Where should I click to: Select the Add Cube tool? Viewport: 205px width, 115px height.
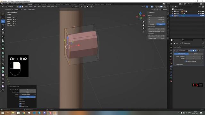click(x=3, y=45)
